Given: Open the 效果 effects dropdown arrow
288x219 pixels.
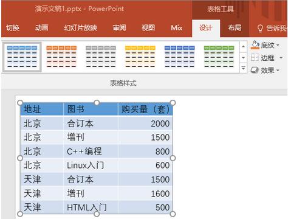Looking at the screenshot, I should [x=278, y=71].
